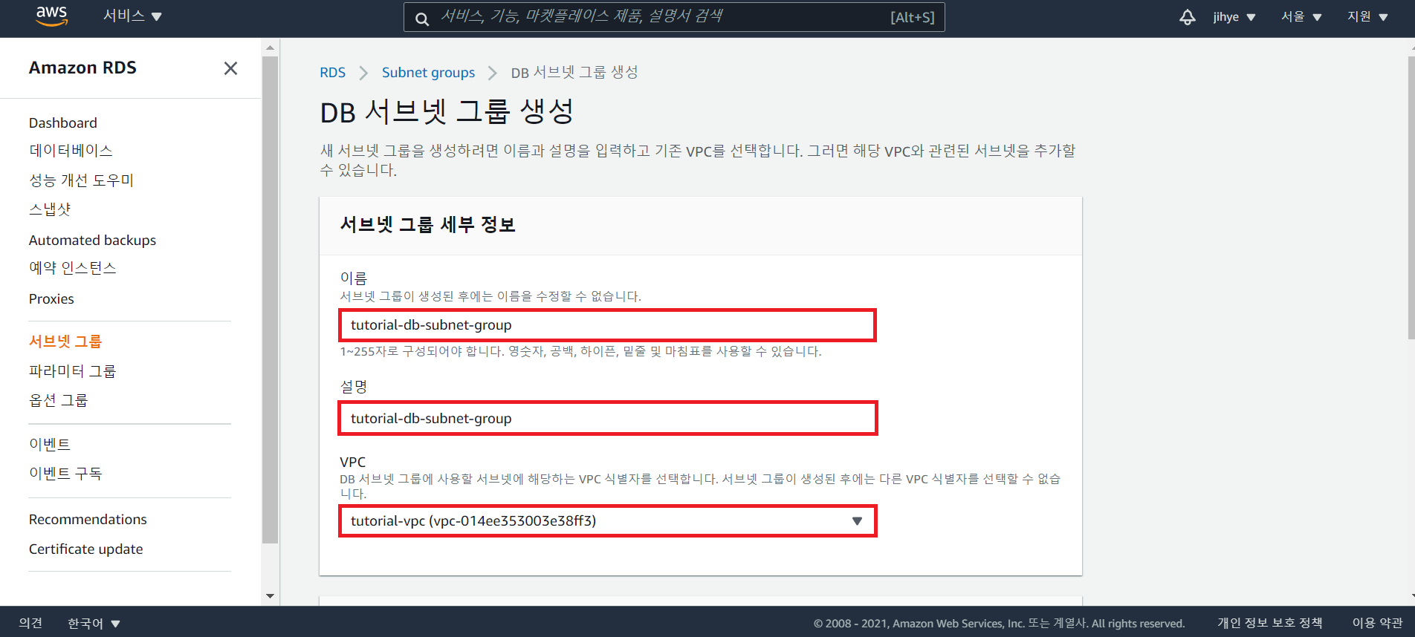
Task: Open 성능 개선 도우미 page
Action: (81, 180)
